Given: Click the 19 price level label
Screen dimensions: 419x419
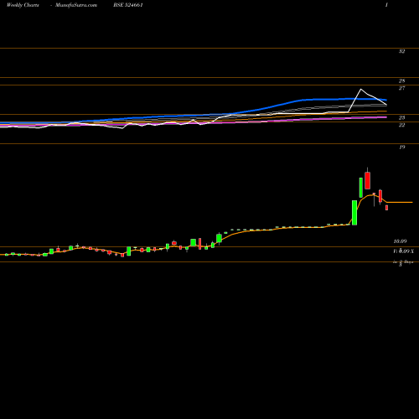Looking at the screenshot, I should (401, 147).
